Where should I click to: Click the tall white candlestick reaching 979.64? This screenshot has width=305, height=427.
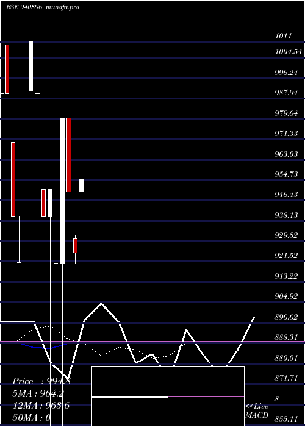[62, 190]
